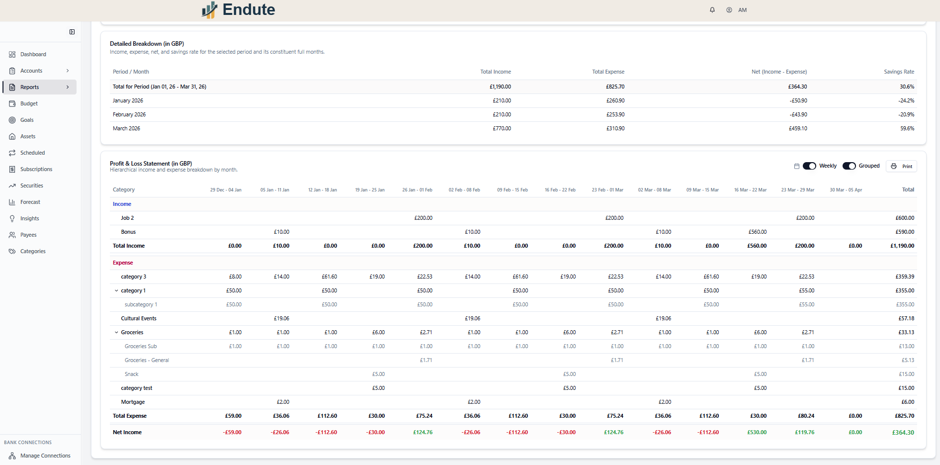
Task: Click the Scheduled repeat icon
Action: pos(12,153)
